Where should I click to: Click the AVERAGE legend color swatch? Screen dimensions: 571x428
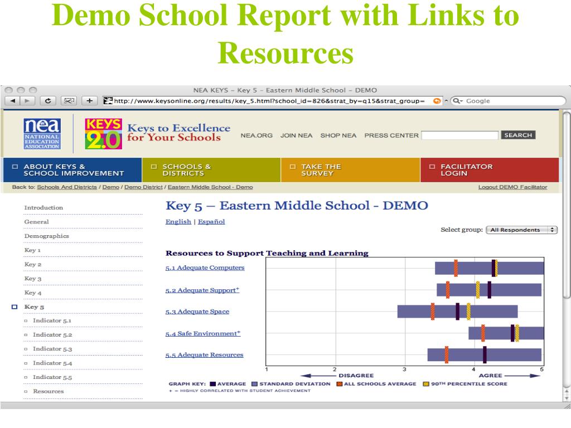tap(213, 384)
